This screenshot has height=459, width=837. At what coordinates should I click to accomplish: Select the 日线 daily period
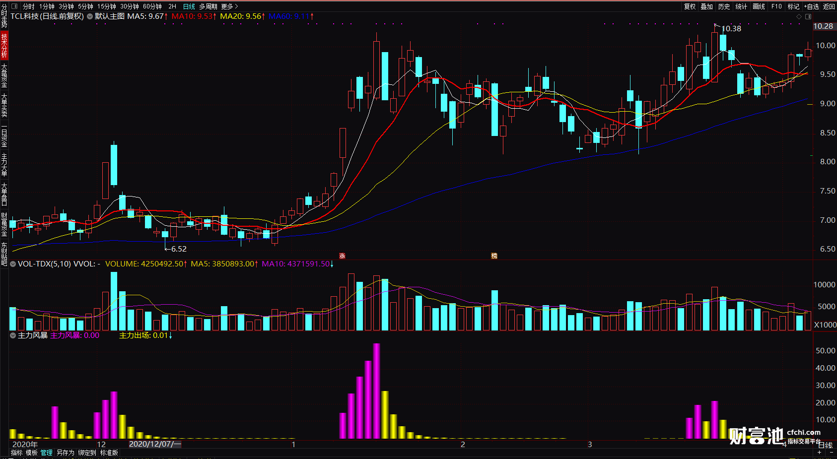[x=189, y=6]
